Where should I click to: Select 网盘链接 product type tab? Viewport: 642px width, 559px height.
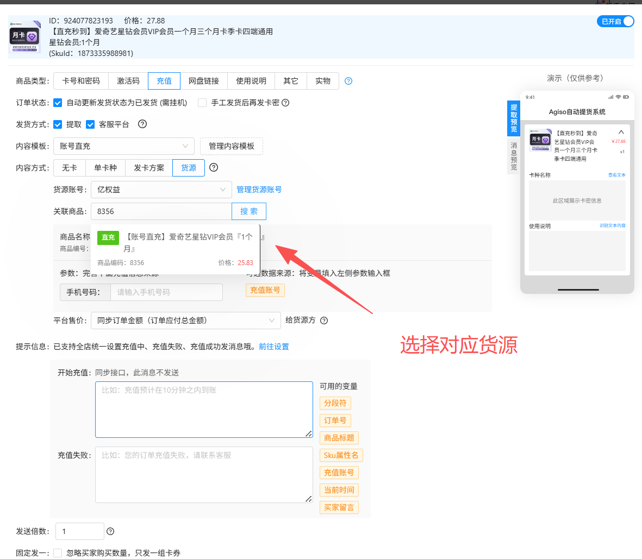[204, 81]
